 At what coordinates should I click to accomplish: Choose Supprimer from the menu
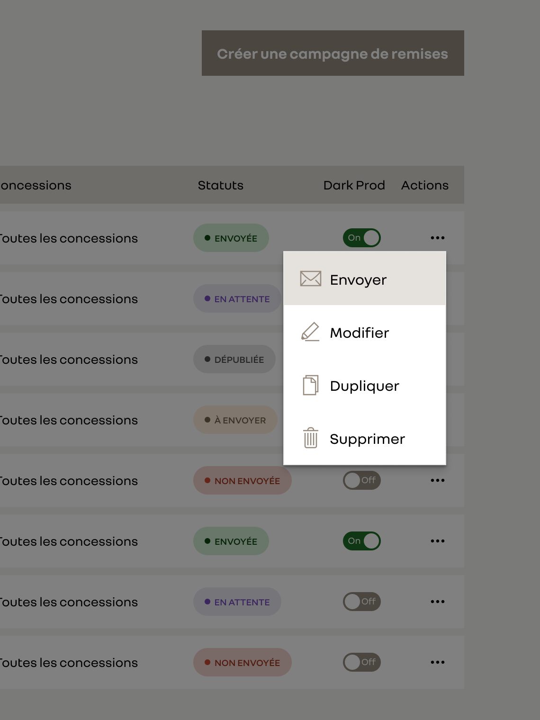365,438
